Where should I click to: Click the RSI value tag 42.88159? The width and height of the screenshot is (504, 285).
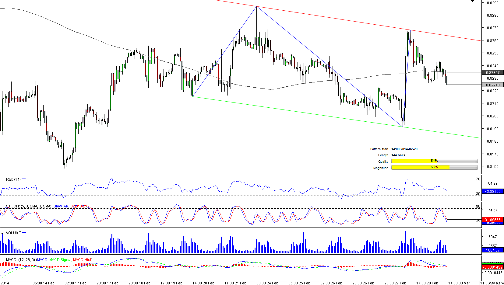tap(492, 191)
